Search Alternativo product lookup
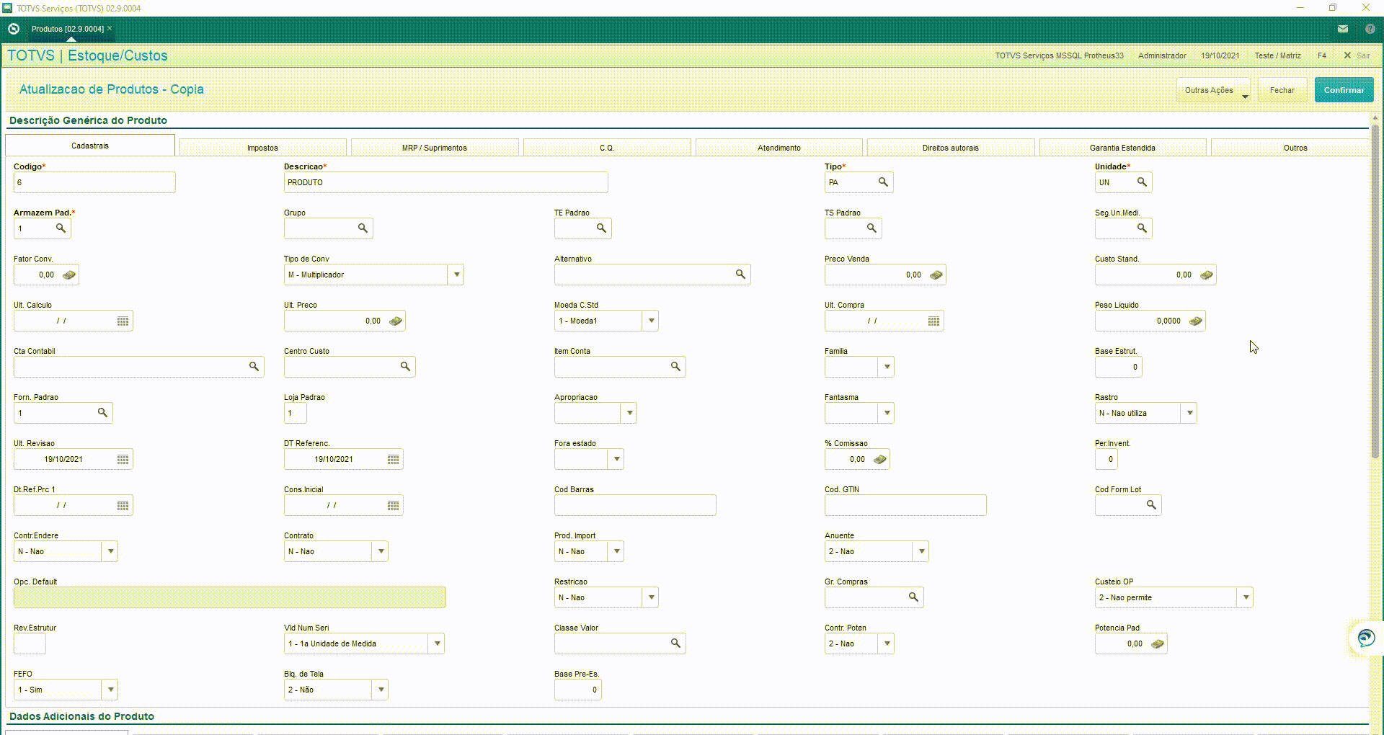The height and width of the screenshot is (735, 1384). [x=740, y=275]
